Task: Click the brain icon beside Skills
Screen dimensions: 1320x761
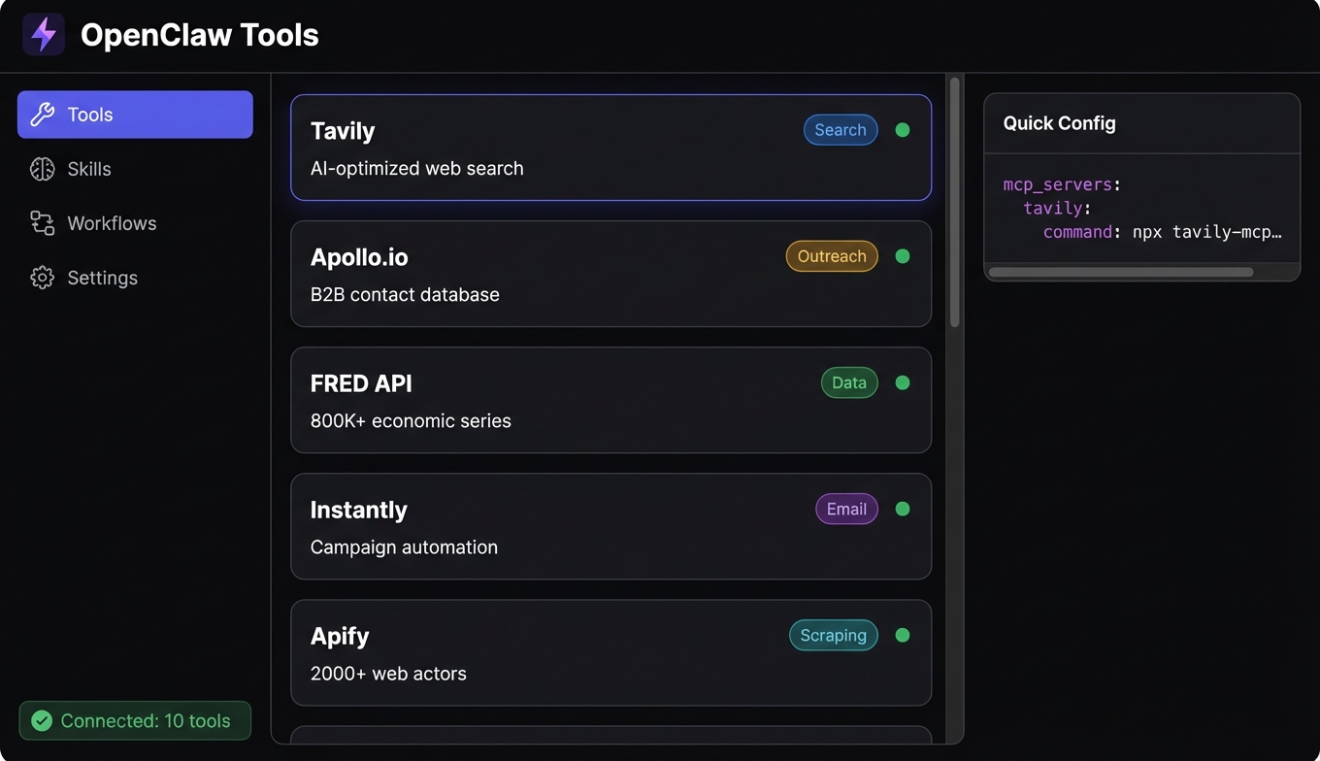Action: click(x=42, y=169)
